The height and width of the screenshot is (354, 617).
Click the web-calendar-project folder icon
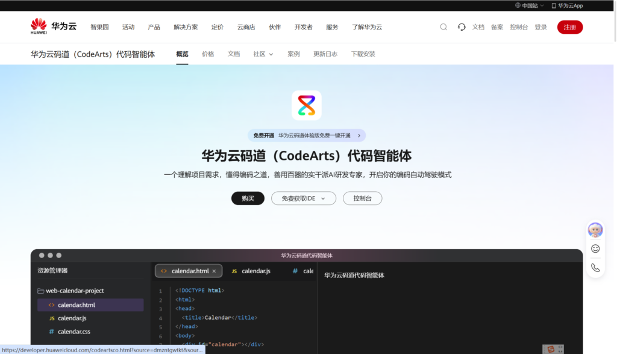pos(40,291)
